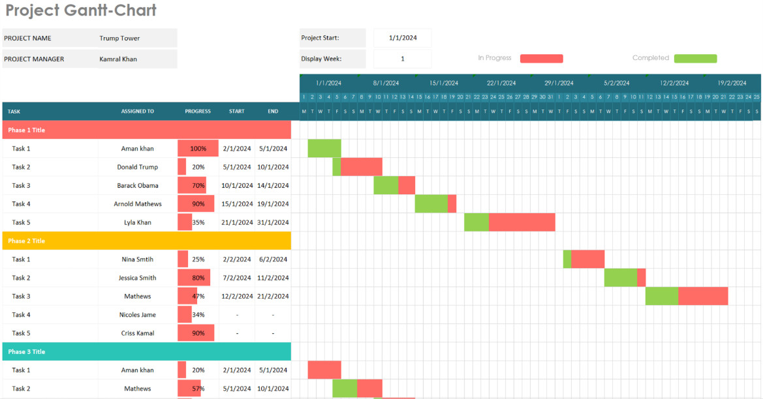
Task: Select the Project Start date cell 1/1/2024
Action: 403,38
